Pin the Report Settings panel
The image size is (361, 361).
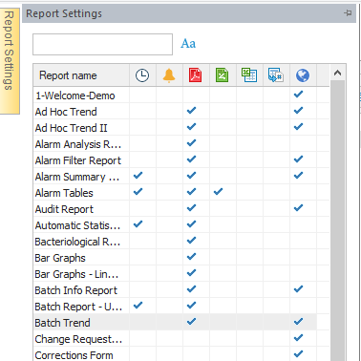point(348,13)
